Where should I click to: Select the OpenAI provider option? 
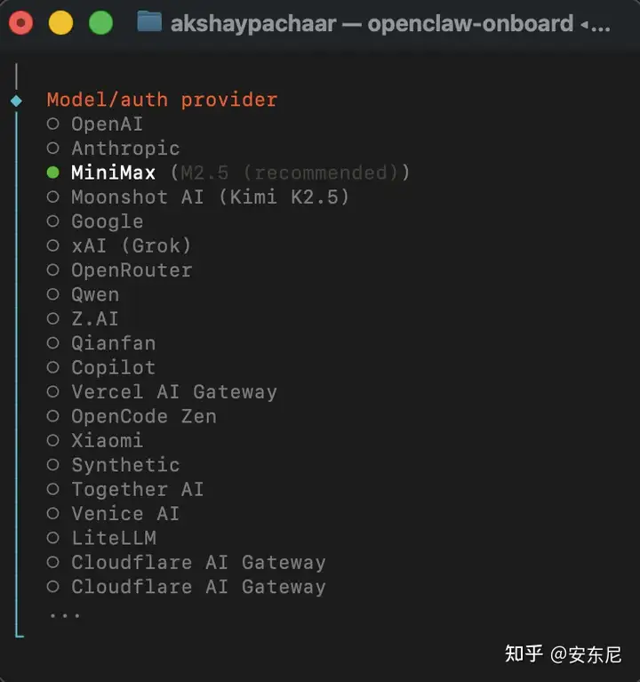107,124
